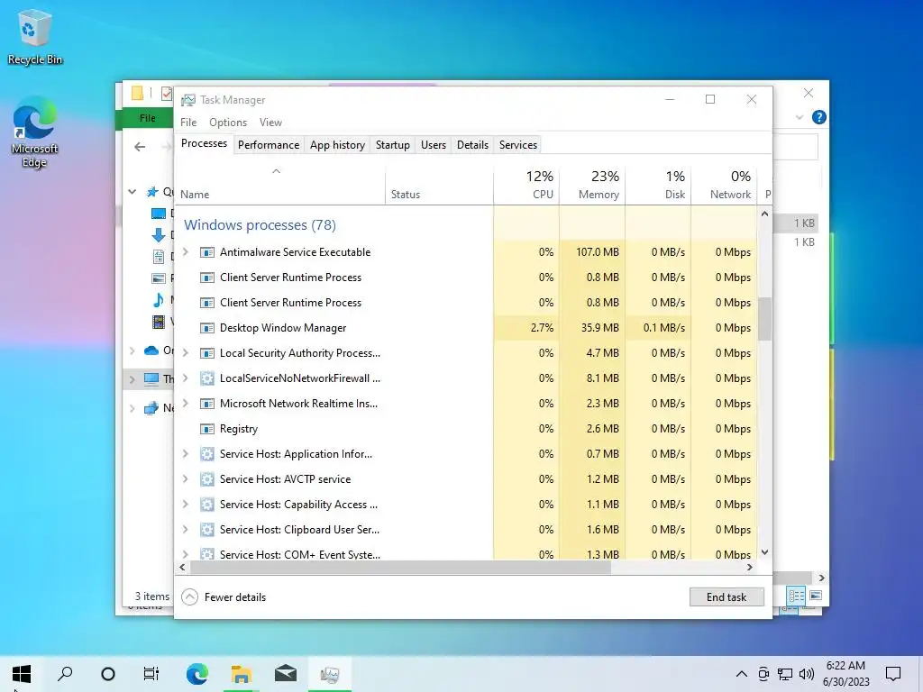Viewport: 923px width, 692px height.
Task: Expand the Service Host: Application Information row
Action: tap(186, 454)
